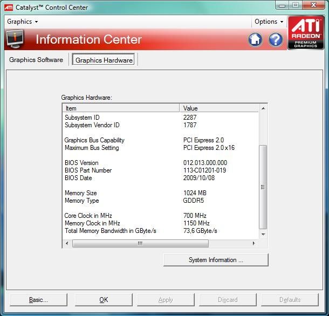Open the Options dropdown menu

[269, 22]
